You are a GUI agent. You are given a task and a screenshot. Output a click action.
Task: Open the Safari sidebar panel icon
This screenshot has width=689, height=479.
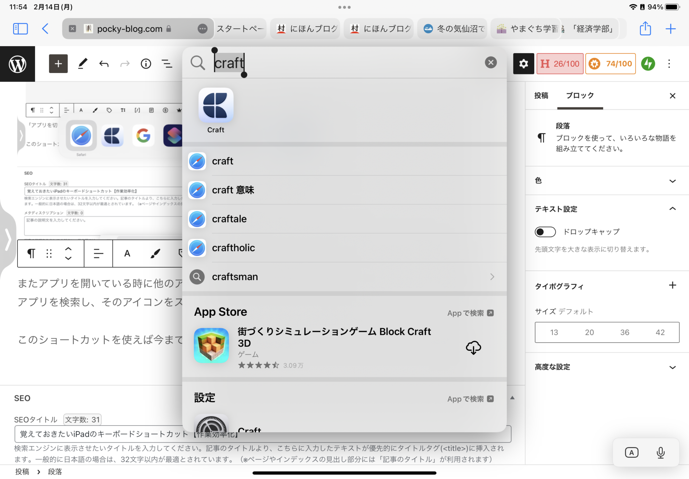[20, 29]
